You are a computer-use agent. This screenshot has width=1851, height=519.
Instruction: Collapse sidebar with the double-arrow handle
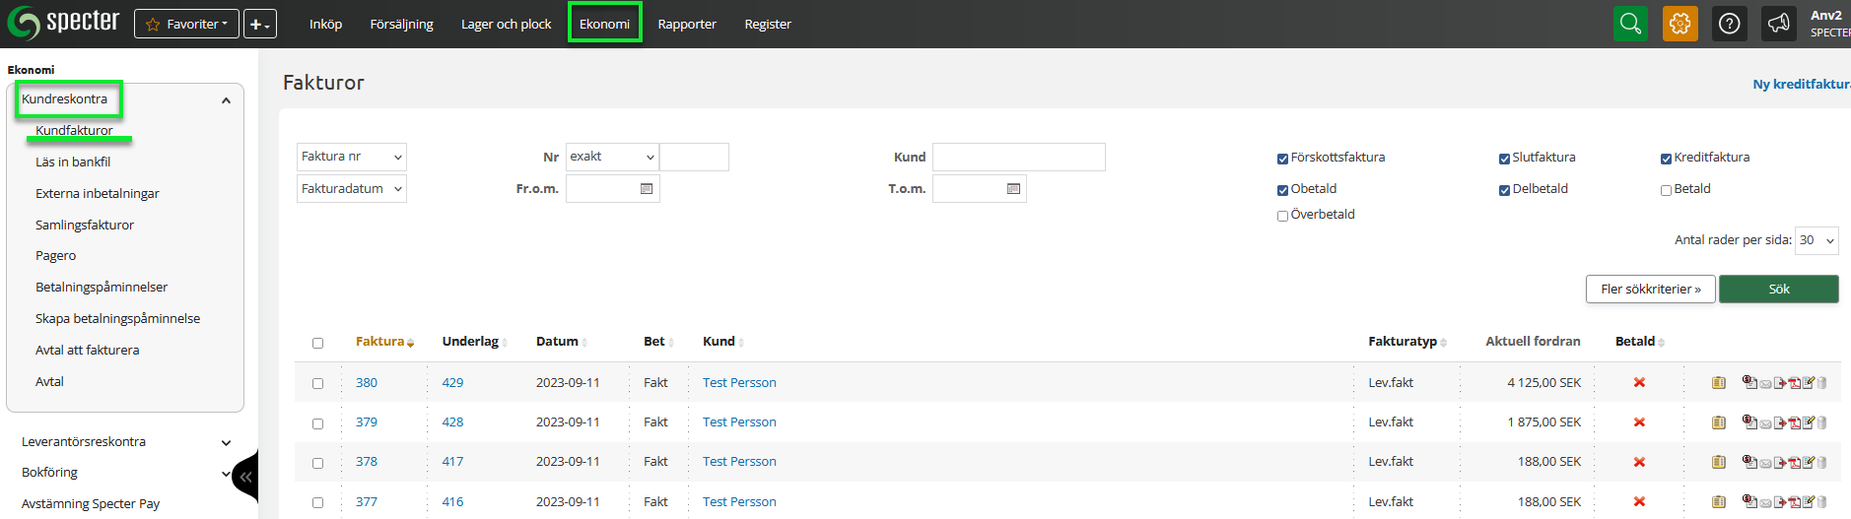(245, 478)
